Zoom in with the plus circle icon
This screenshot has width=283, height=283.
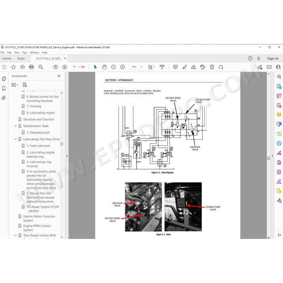coord(122,67)
